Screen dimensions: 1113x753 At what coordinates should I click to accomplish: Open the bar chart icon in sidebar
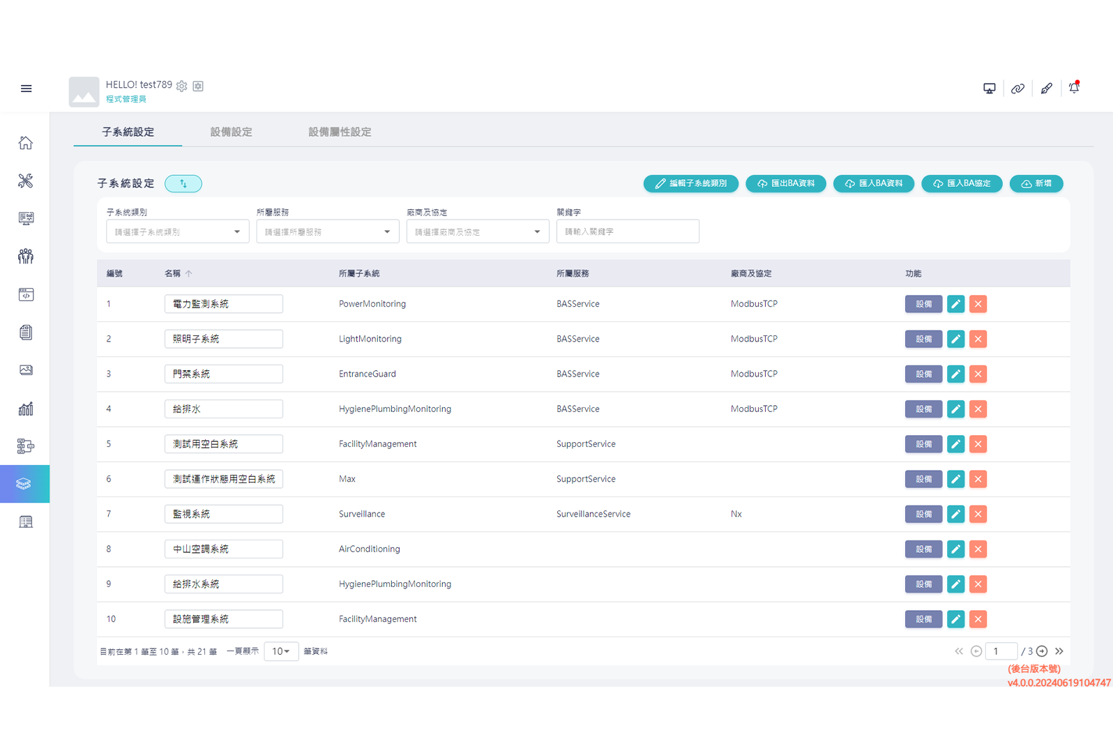coord(26,409)
